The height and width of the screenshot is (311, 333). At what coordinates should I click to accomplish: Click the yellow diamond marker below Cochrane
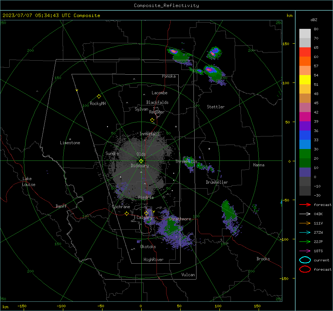pyautogui.click(x=127, y=213)
